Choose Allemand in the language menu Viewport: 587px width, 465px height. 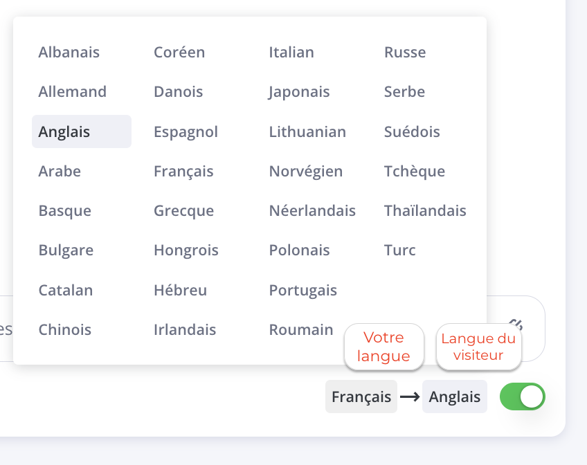click(x=73, y=91)
